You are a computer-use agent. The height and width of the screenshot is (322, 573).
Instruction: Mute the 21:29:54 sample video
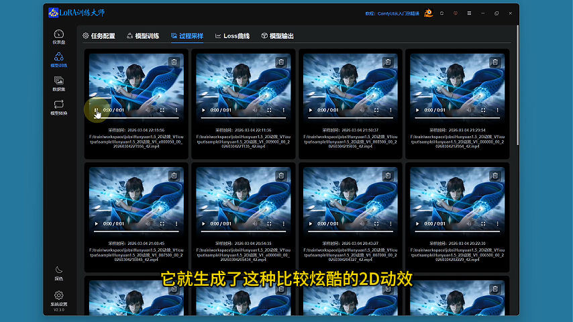pos(469,110)
